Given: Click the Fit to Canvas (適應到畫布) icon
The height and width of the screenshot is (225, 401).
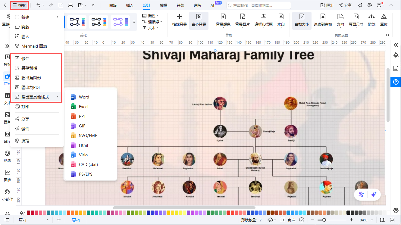Looking at the screenshot, I should pyautogui.click(x=323, y=20).
